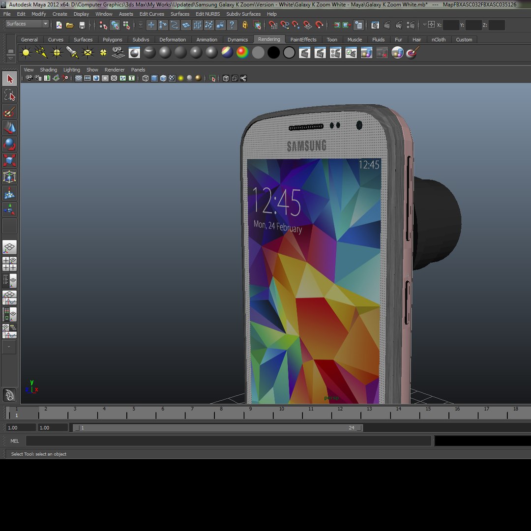Viewport: 531px width, 531px height.
Task: Expand the shelf options arrow
Action: [10, 58]
